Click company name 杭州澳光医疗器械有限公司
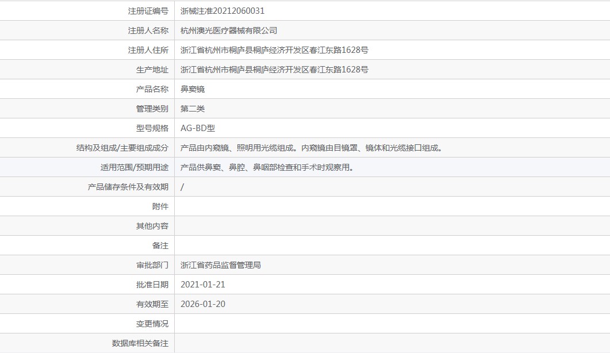The width and height of the screenshot is (610, 353). tap(229, 30)
